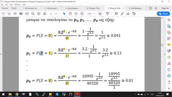Viewport: 172px width, 97px height.
Task: Click the 100% zoom value field
Action: [x=89, y=14]
